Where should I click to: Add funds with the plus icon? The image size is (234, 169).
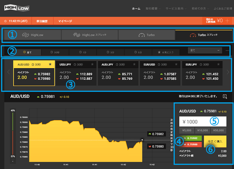[227, 21]
